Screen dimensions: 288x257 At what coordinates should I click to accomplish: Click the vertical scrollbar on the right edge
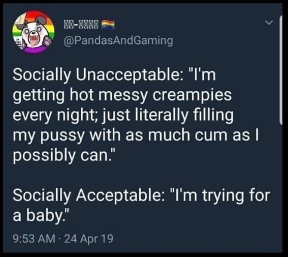pyautogui.click(x=281, y=70)
